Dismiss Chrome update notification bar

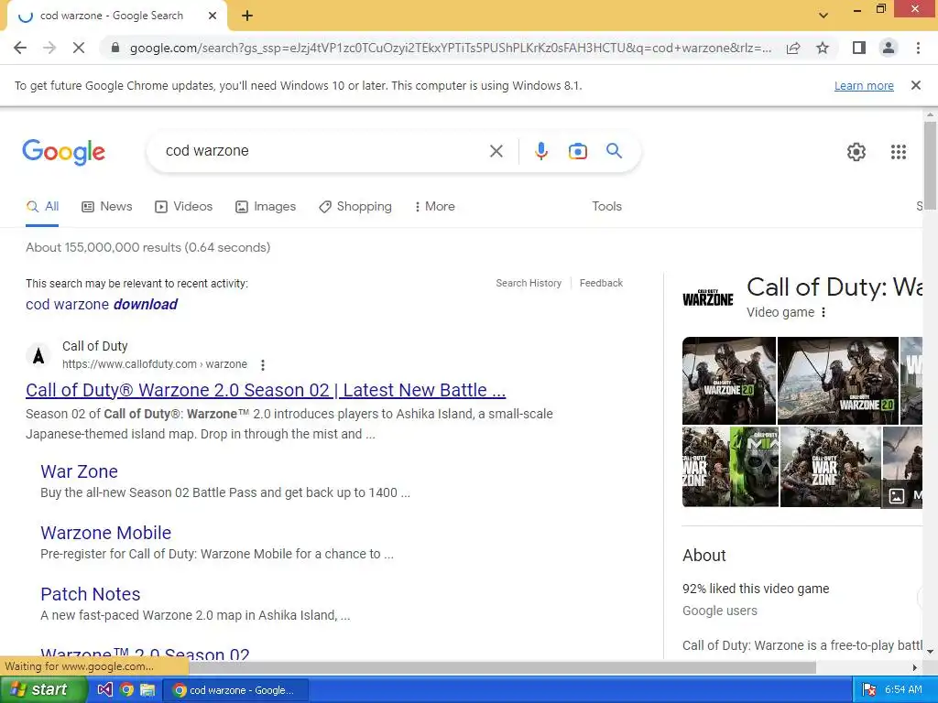pyautogui.click(x=916, y=85)
